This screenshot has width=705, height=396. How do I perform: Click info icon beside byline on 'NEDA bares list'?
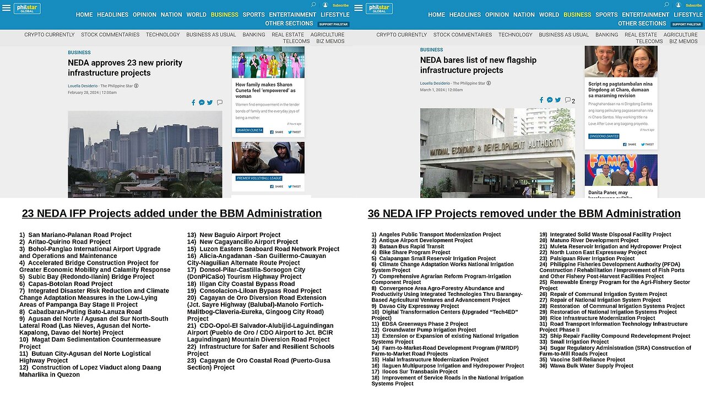pos(489,83)
